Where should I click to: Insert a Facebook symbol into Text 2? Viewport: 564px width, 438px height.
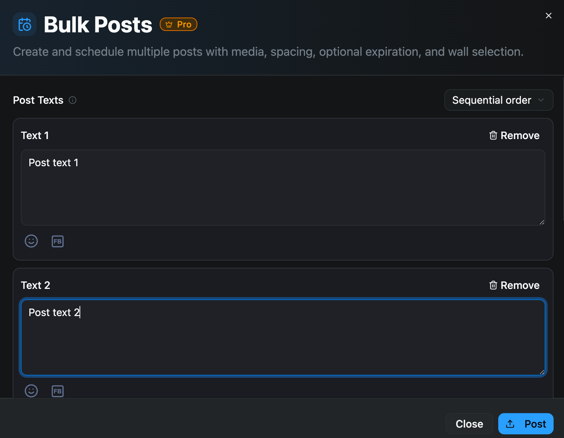pos(58,391)
